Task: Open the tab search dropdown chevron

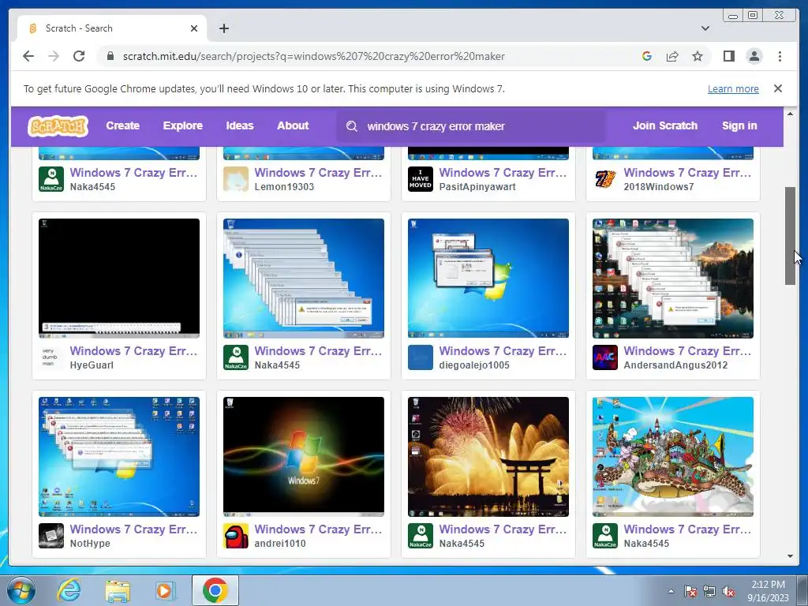Action: point(705,28)
